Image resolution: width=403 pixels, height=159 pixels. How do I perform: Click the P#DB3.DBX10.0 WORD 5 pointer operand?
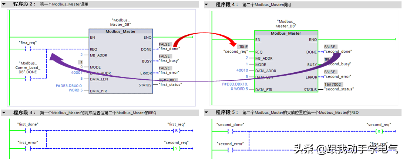(x=235, y=87)
